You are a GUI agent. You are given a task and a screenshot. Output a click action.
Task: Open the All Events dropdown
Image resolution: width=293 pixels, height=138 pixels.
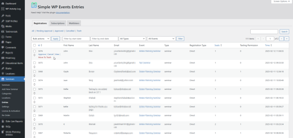161,39
